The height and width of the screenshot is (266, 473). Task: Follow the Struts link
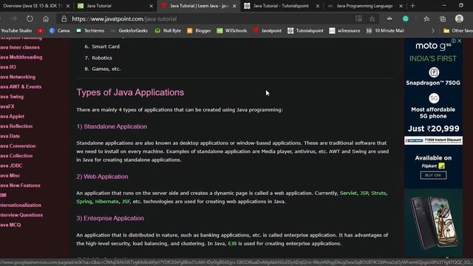(378, 193)
